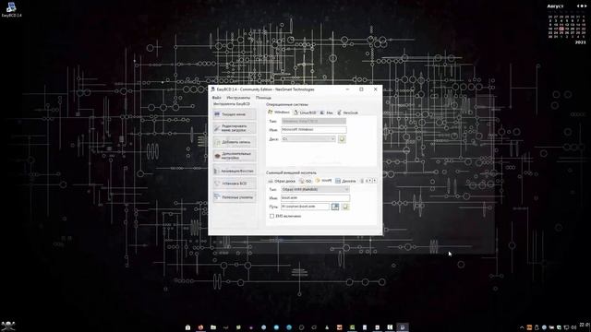Switch to the ISO tab
The height and width of the screenshot is (332, 591).
306,181
